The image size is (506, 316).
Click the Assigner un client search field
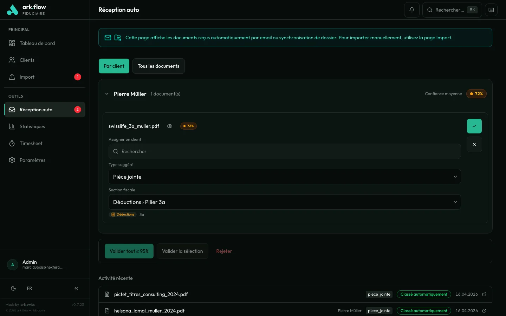(x=285, y=151)
